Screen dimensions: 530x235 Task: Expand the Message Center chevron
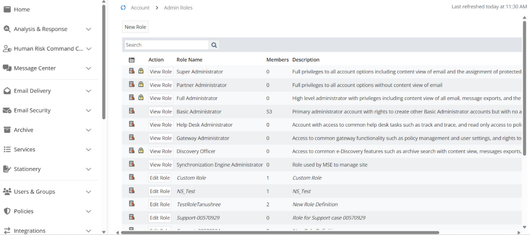89,69
